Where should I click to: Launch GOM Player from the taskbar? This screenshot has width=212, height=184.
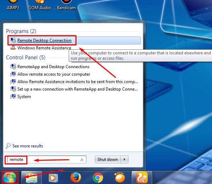[120, 178]
